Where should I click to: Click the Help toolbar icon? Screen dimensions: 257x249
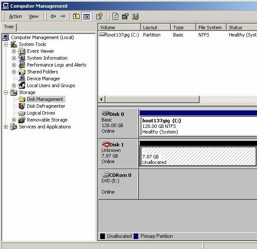tap(99, 16)
